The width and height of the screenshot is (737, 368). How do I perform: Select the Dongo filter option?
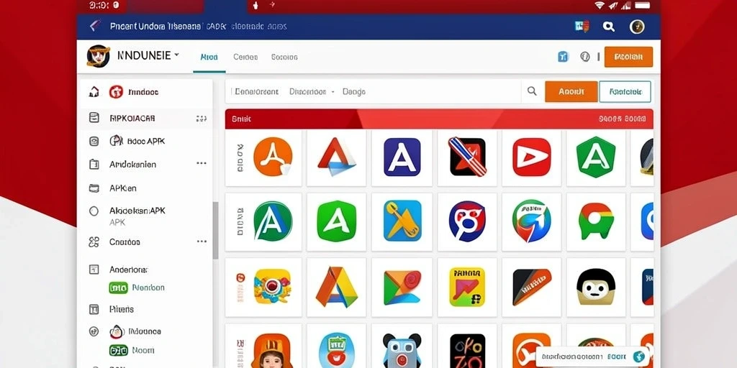[354, 91]
